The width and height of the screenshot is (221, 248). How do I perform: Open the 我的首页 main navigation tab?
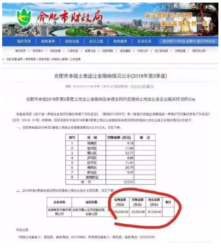tap(24, 41)
